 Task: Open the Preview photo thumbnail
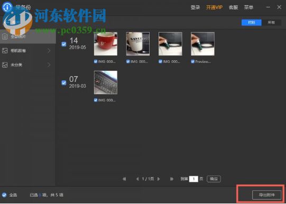tap(202, 44)
